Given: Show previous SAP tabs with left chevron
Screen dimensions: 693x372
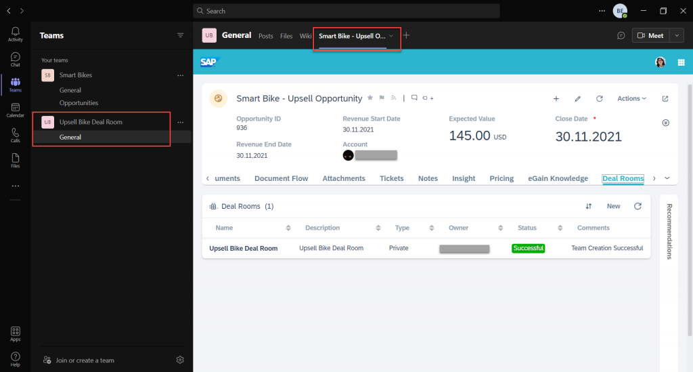Looking at the screenshot, I should pyautogui.click(x=208, y=178).
